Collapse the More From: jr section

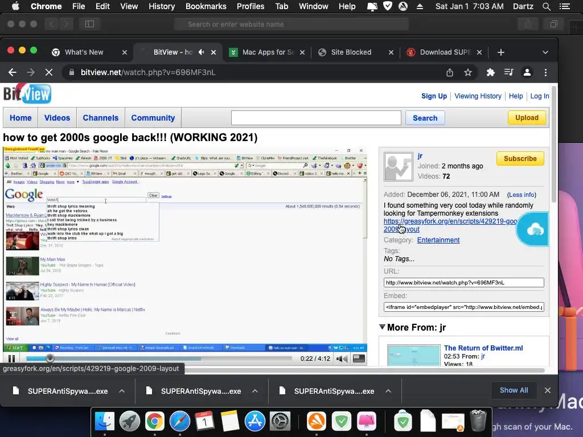click(x=382, y=327)
